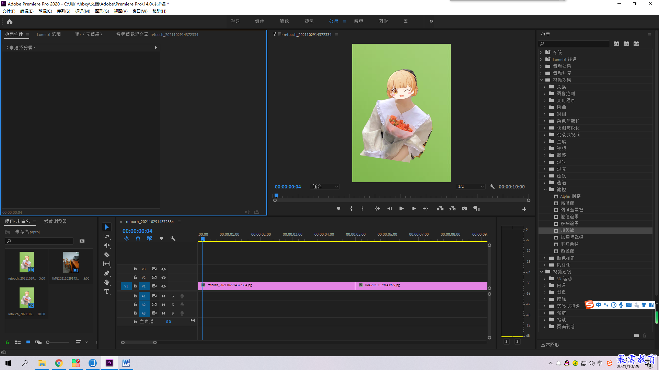This screenshot has width=659, height=370.
Task: Click the Lift button
Action: click(x=440, y=209)
